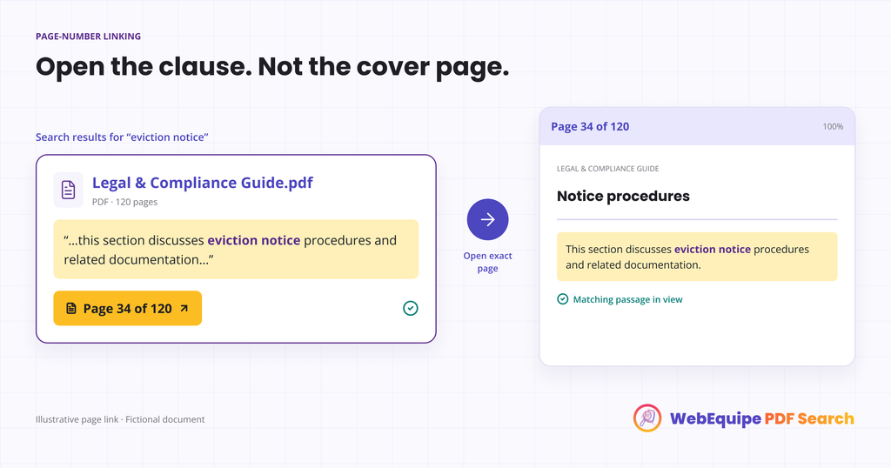The width and height of the screenshot is (891, 468).
Task: Click the search result snippet quote
Action: [x=236, y=250]
